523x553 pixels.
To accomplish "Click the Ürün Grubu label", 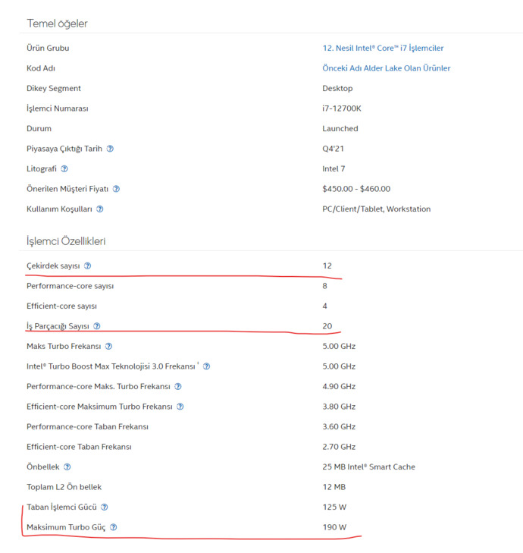I will [48, 48].
